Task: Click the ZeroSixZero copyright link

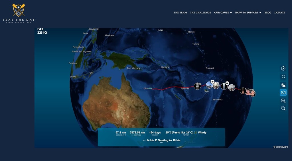Action: (x=280, y=147)
